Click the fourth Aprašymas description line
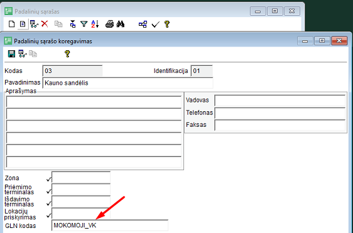 tap(94, 138)
